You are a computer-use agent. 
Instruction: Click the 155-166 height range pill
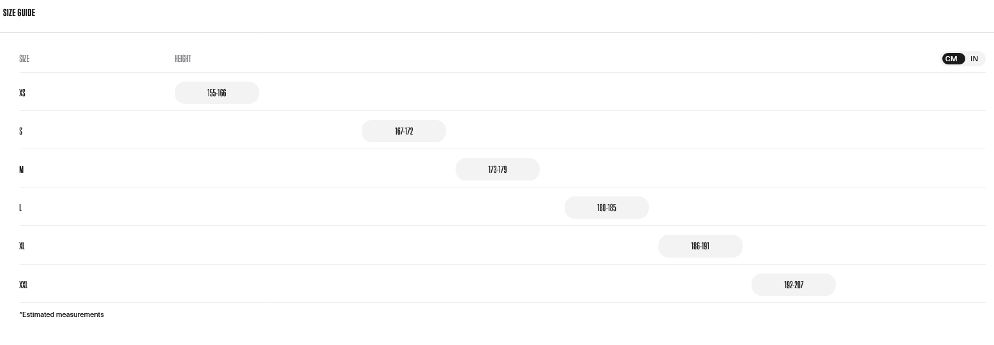(x=217, y=93)
